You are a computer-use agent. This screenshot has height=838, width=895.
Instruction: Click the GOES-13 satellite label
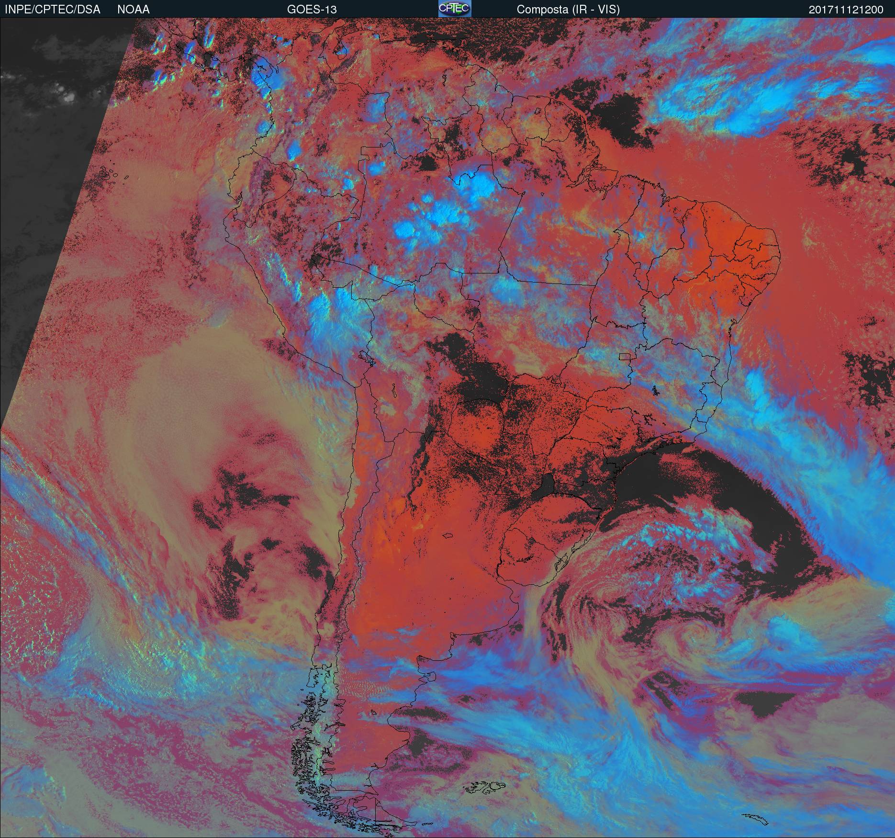(x=312, y=10)
